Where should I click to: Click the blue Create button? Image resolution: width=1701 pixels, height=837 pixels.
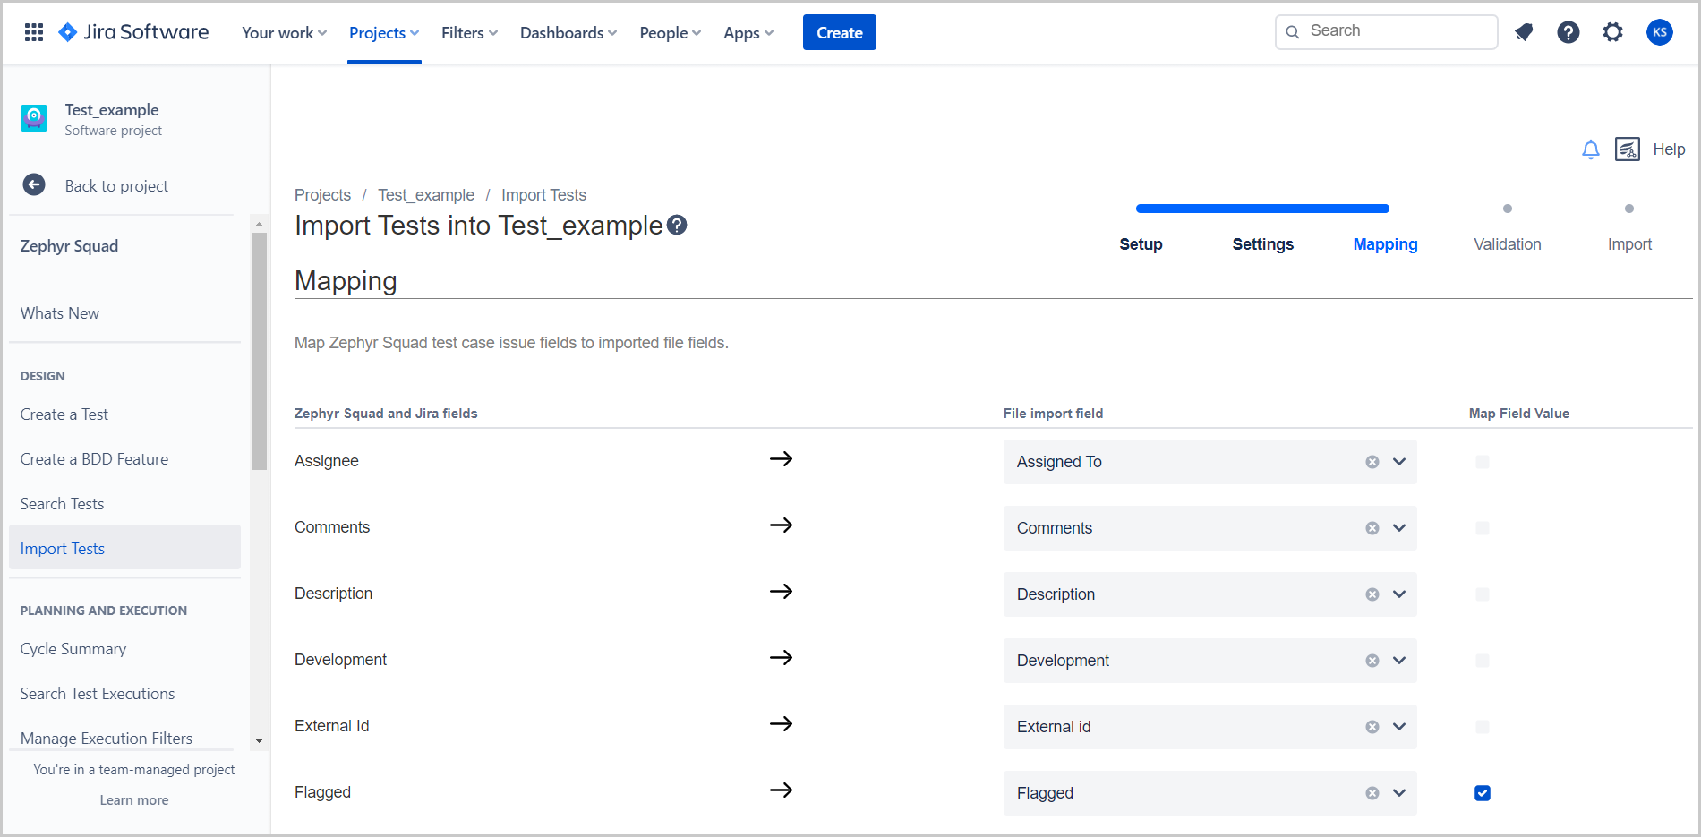pyautogui.click(x=840, y=32)
